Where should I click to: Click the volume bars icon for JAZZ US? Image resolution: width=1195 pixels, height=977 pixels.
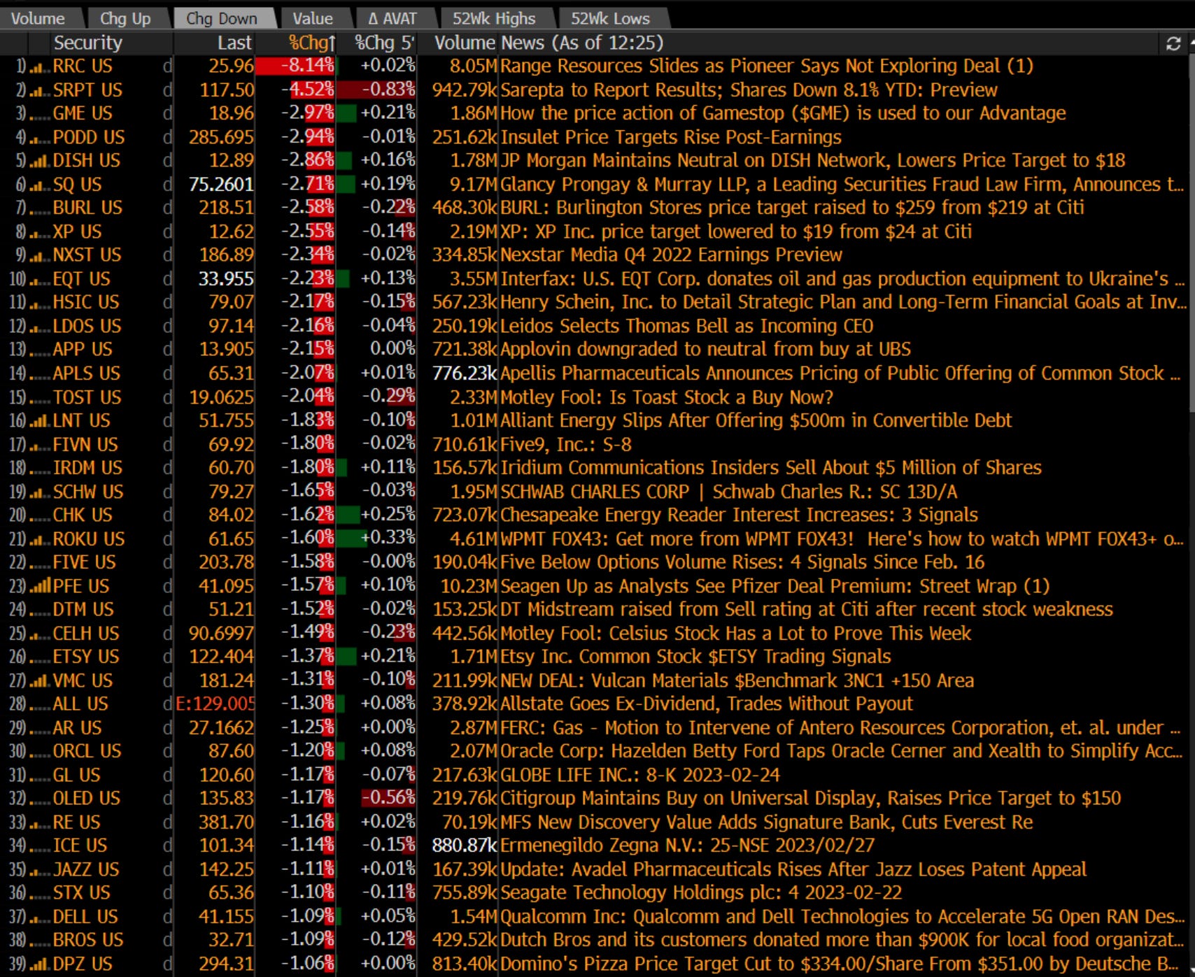[x=40, y=870]
